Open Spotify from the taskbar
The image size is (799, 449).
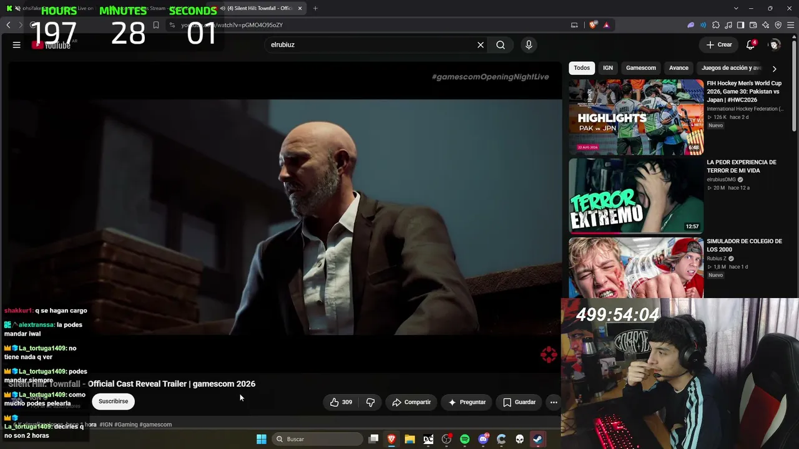tap(464, 439)
